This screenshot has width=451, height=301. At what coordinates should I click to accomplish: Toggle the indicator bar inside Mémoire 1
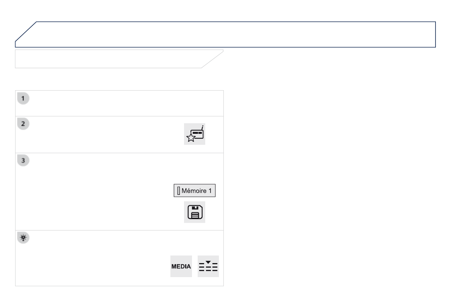coord(178,191)
